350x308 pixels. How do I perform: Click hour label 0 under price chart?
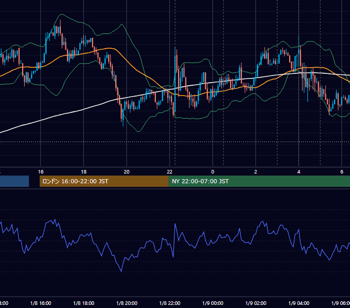tap(213, 172)
